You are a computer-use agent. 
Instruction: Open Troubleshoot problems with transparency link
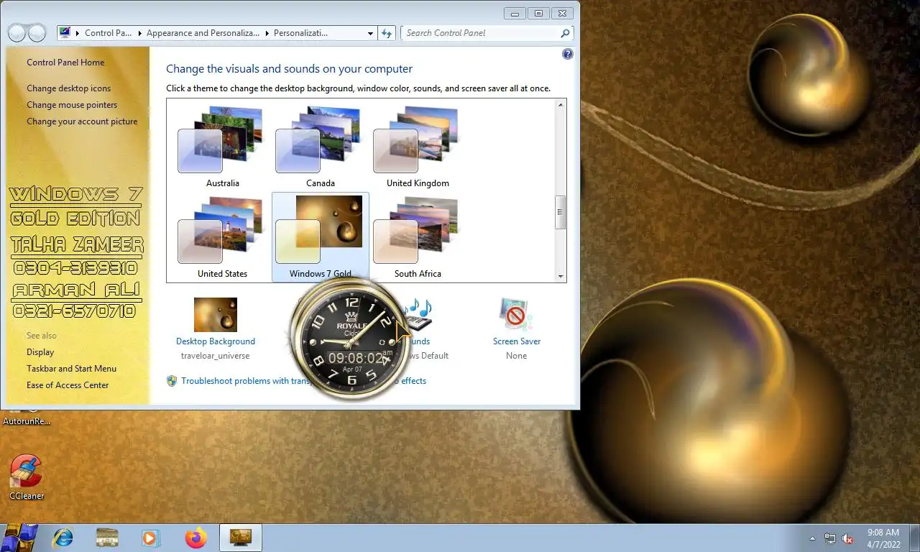pyautogui.click(x=303, y=381)
